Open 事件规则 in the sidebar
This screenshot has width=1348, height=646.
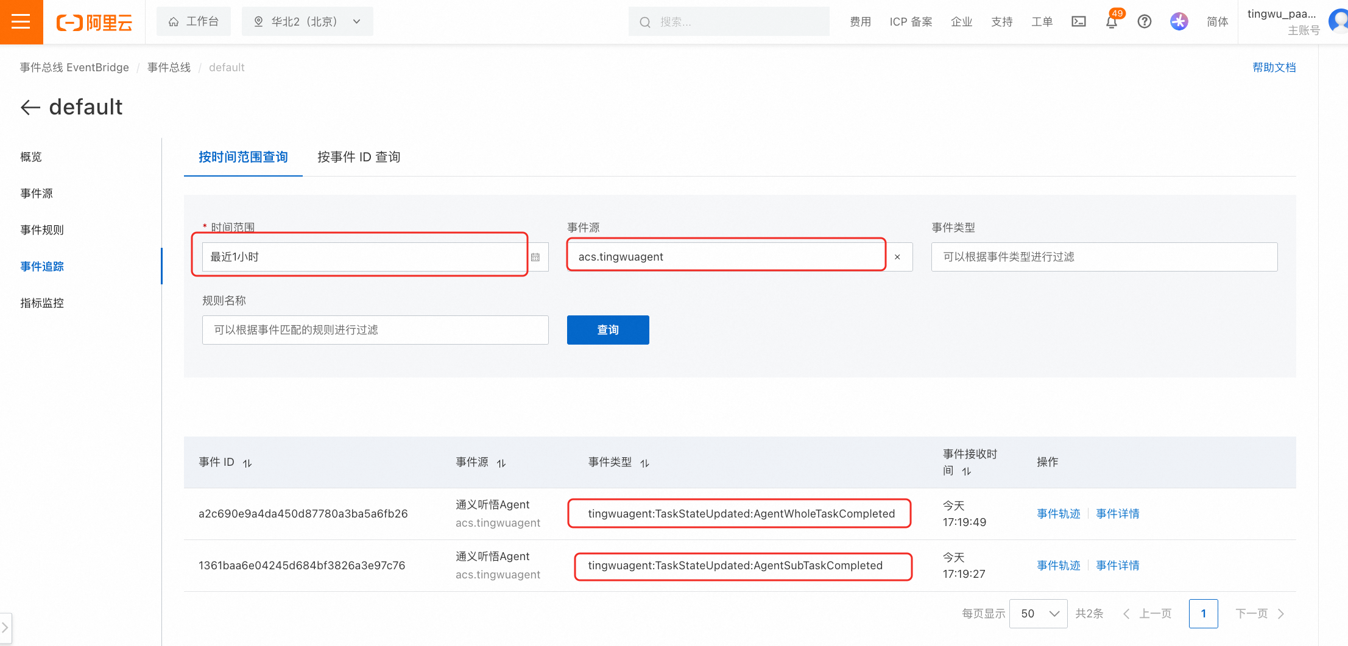coord(42,230)
